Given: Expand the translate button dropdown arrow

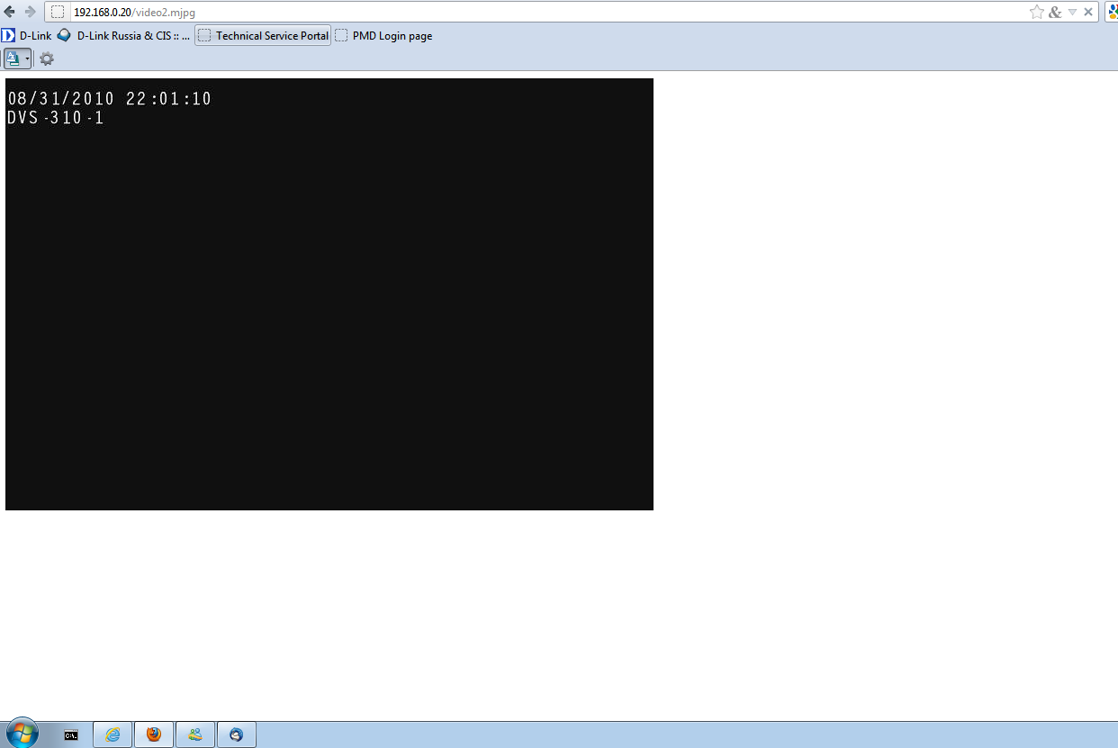Looking at the screenshot, I should click(28, 59).
